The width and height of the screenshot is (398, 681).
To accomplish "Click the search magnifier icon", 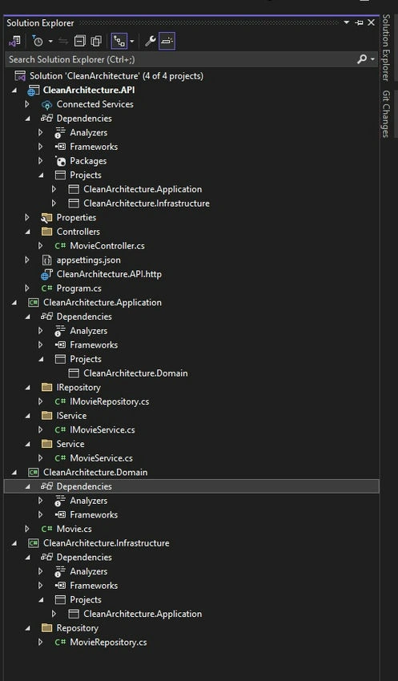I will point(362,59).
